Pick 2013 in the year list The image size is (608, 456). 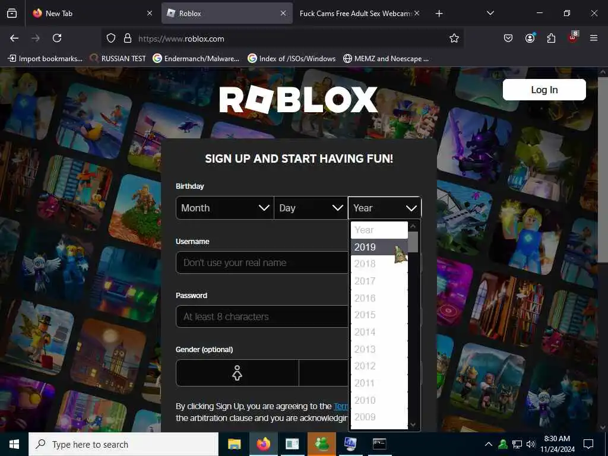[379, 349]
